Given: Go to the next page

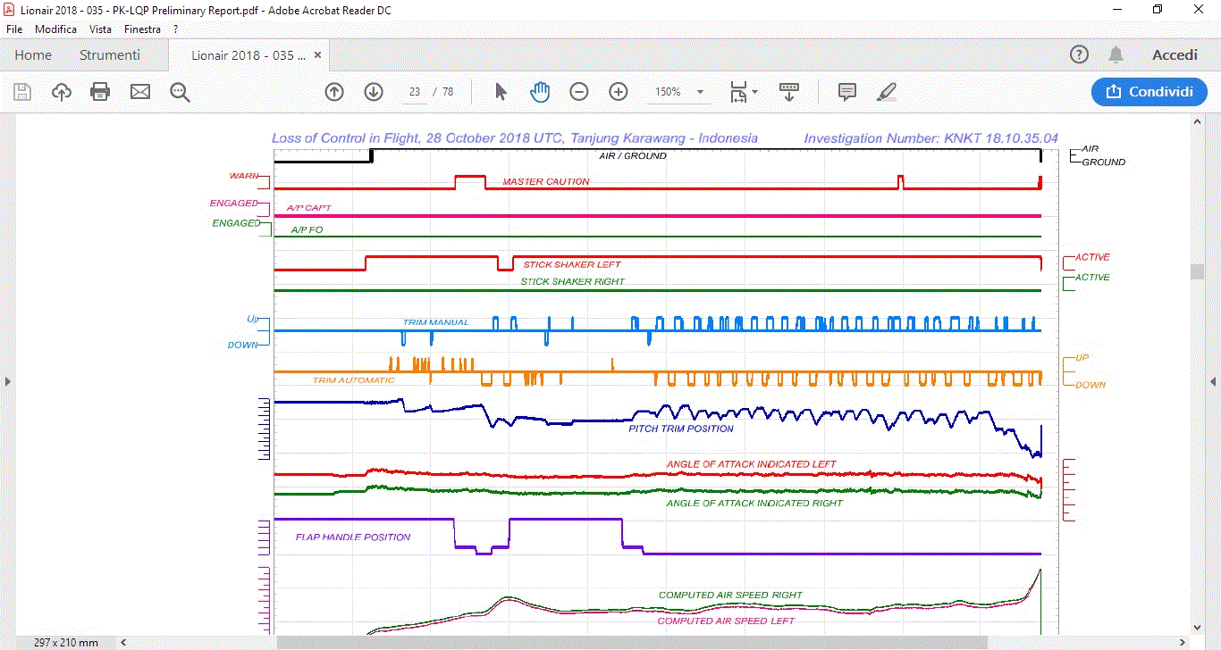Looking at the screenshot, I should point(374,92).
